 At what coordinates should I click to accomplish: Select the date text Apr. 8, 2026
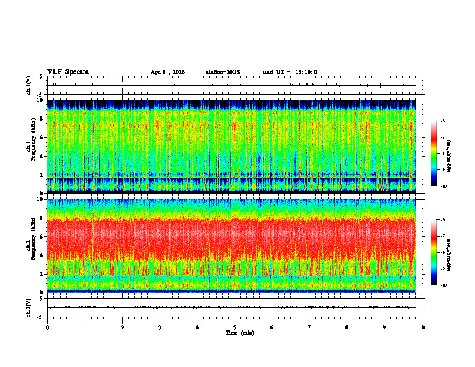pyautogui.click(x=167, y=72)
